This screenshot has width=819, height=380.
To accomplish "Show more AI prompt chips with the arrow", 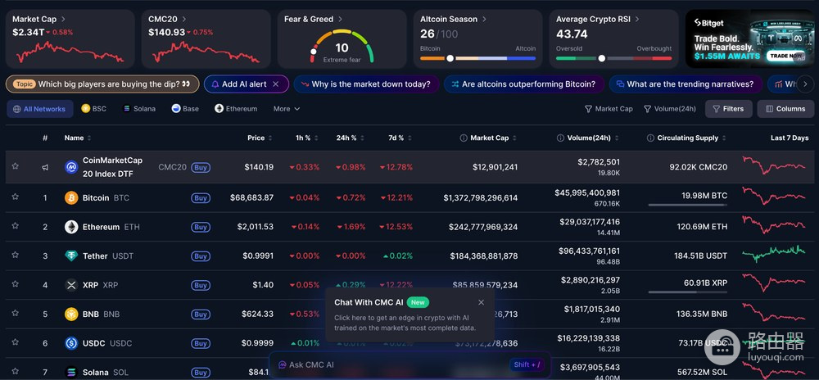I will pos(805,84).
